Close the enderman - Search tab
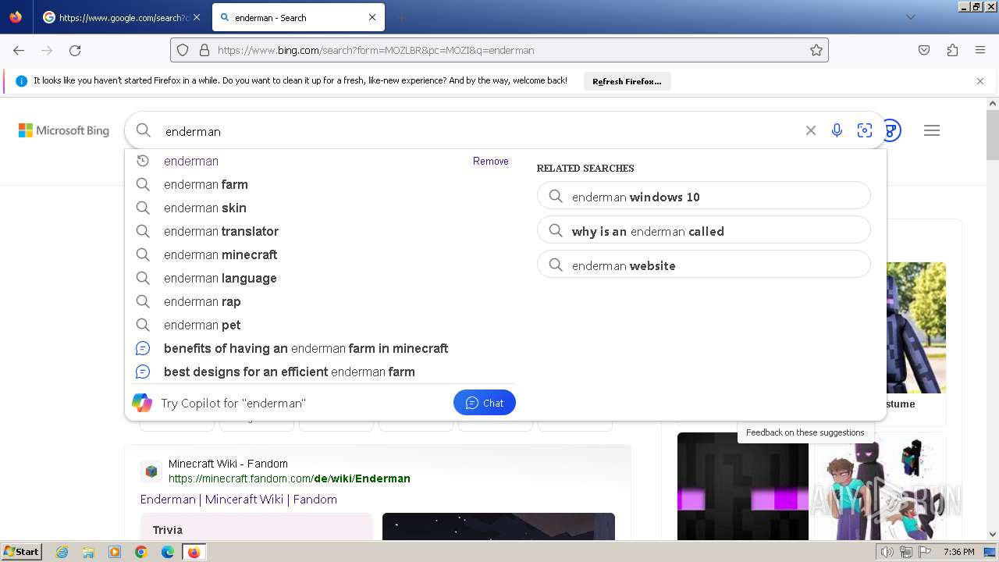999x562 pixels. 372,17
